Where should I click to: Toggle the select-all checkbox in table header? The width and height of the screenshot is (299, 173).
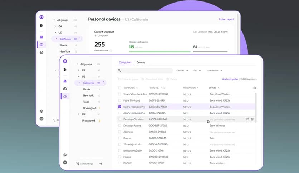point(119,88)
